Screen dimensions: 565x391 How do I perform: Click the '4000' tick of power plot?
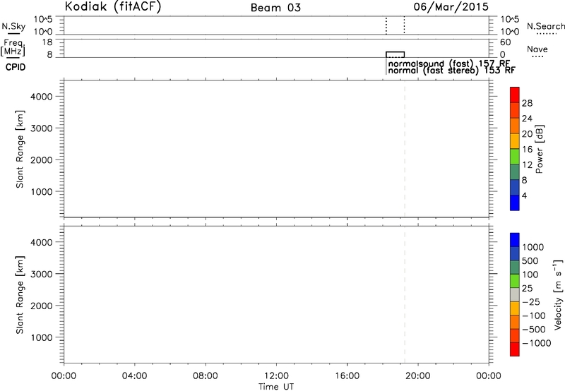click(x=42, y=97)
